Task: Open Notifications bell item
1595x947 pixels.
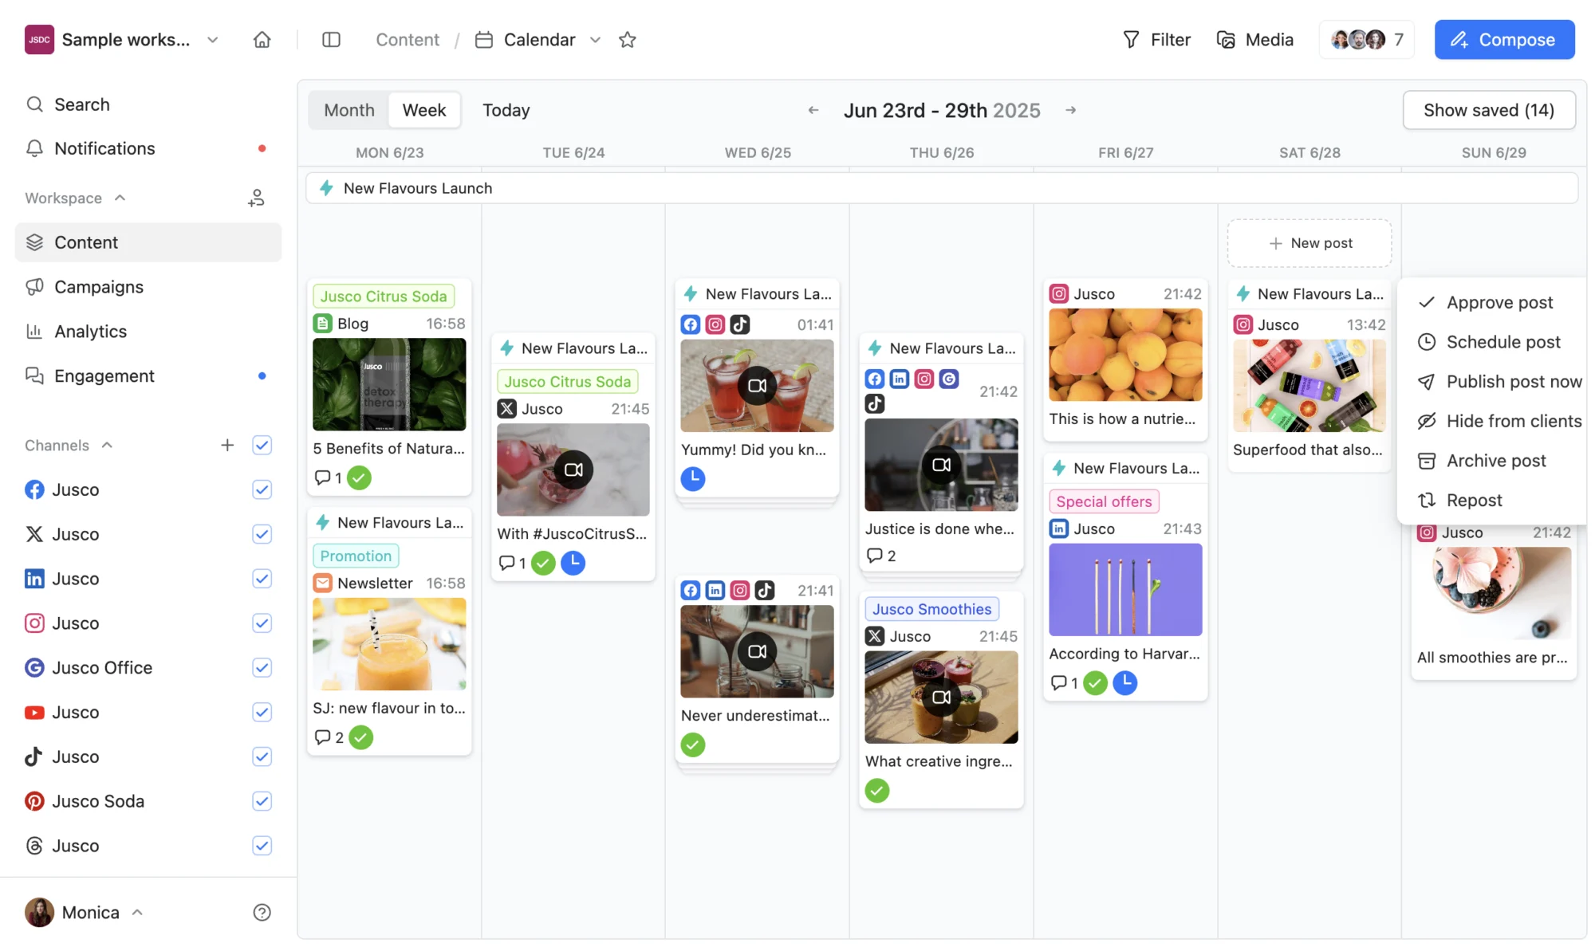Action: 148,148
